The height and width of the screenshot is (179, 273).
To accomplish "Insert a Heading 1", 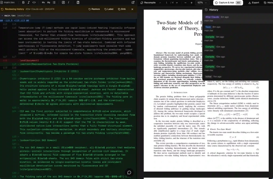I will [x=43, y=2].
